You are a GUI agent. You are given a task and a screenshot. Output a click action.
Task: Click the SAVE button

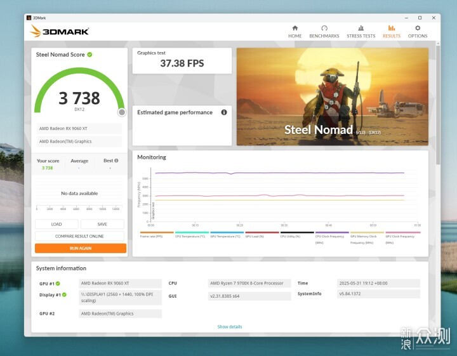click(102, 224)
